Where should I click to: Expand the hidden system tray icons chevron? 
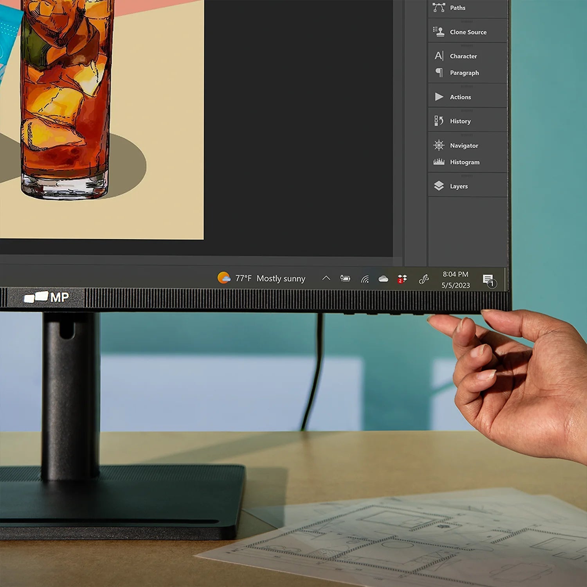pyautogui.click(x=326, y=278)
